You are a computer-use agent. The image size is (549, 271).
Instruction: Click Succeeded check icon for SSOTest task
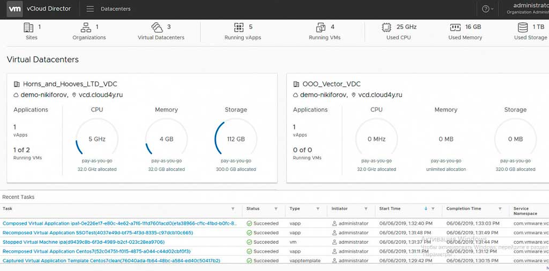click(x=249, y=232)
